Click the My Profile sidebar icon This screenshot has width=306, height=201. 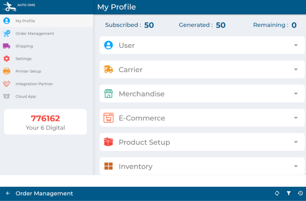coord(7,21)
